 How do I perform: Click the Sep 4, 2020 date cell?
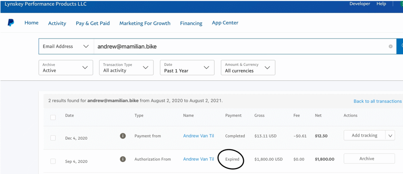[x=76, y=162]
